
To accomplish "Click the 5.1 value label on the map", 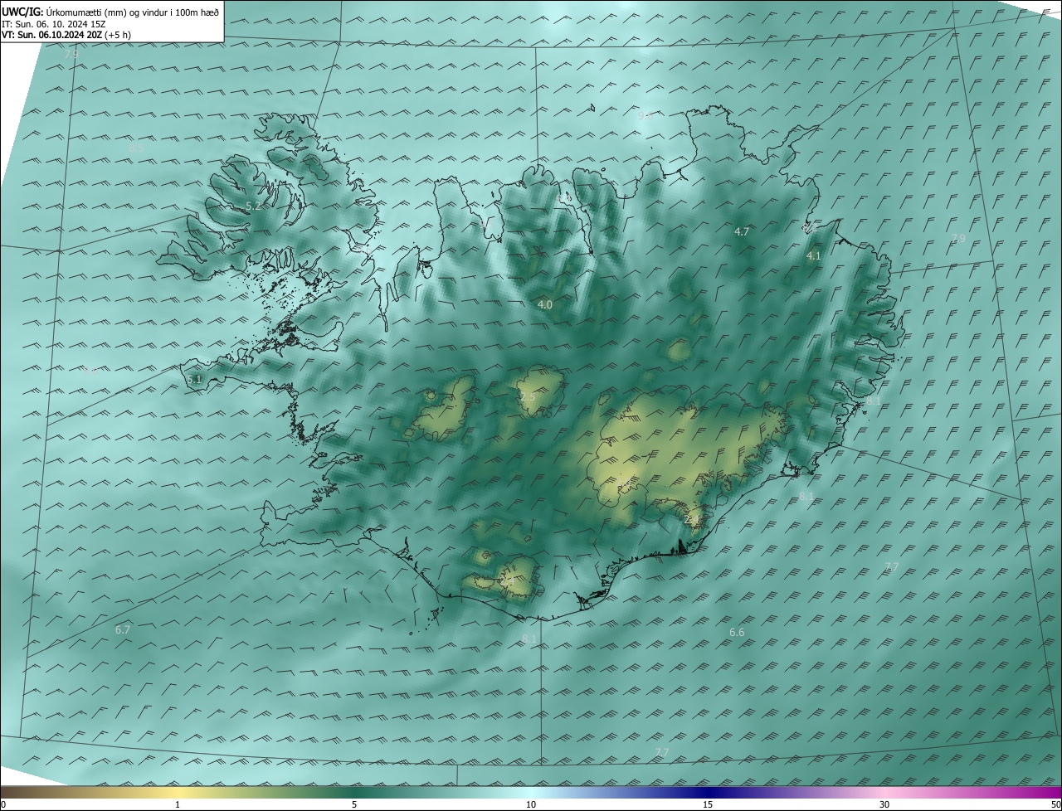I will 194,379.
